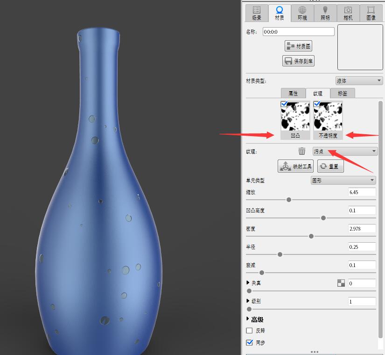The width and height of the screenshot is (385, 355).
Task: Open the 材质图 material graph button
Action: [298, 46]
